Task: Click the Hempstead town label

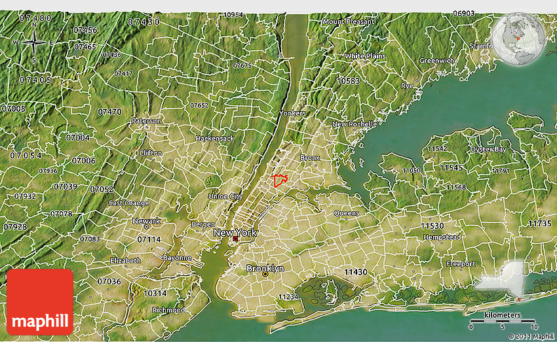Action: tap(443, 237)
